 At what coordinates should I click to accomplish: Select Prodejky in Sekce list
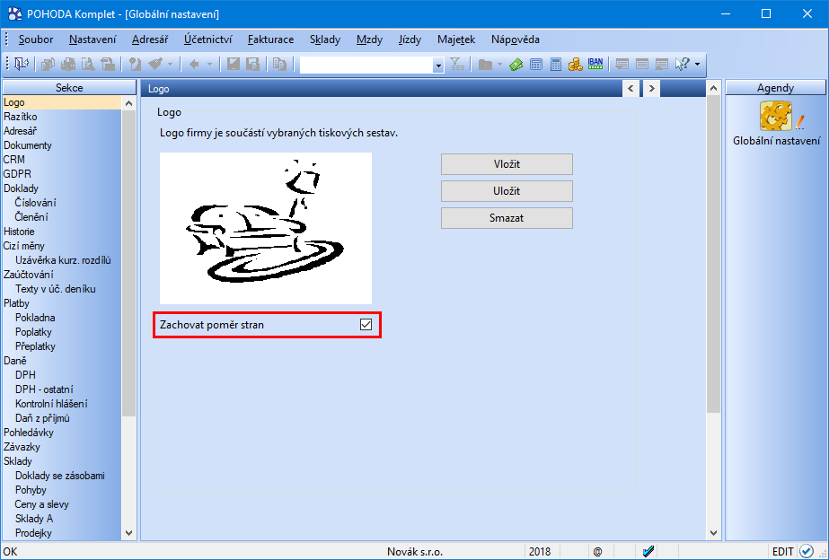(33, 532)
